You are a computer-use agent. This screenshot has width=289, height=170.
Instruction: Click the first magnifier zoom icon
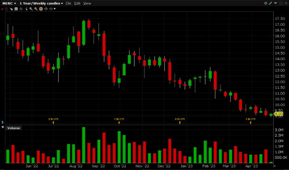coord(31,9)
